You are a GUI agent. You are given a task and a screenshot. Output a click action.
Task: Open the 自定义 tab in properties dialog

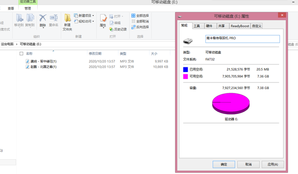click(257, 26)
